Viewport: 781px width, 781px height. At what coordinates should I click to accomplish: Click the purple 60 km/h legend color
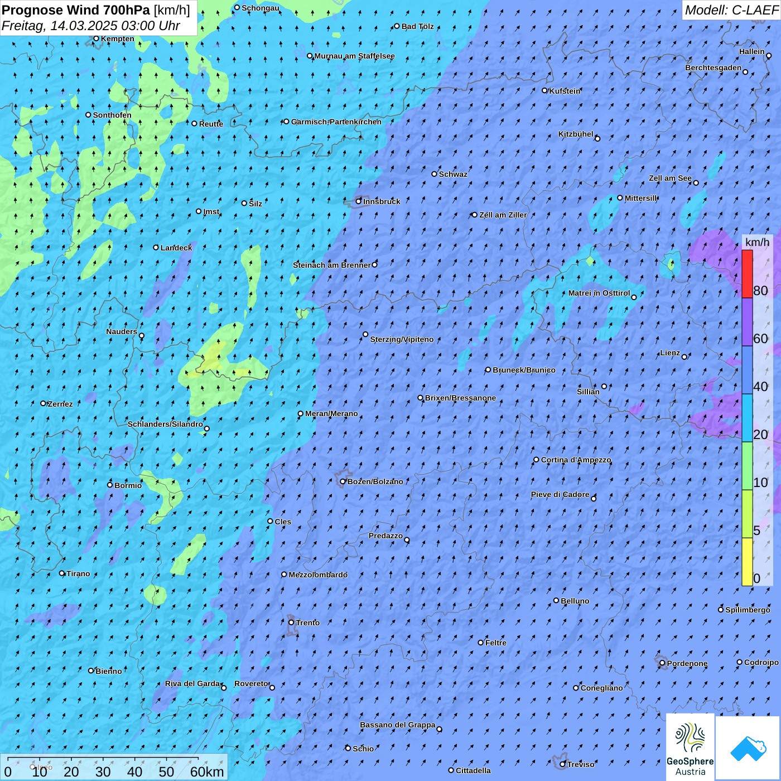pyautogui.click(x=747, y=322)
